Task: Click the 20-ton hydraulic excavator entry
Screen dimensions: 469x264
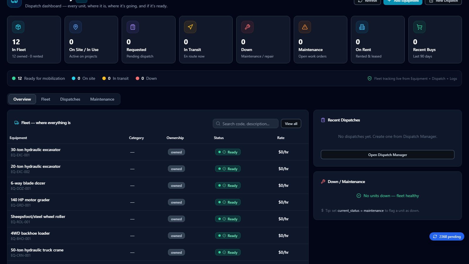Action: coord(36,166)
